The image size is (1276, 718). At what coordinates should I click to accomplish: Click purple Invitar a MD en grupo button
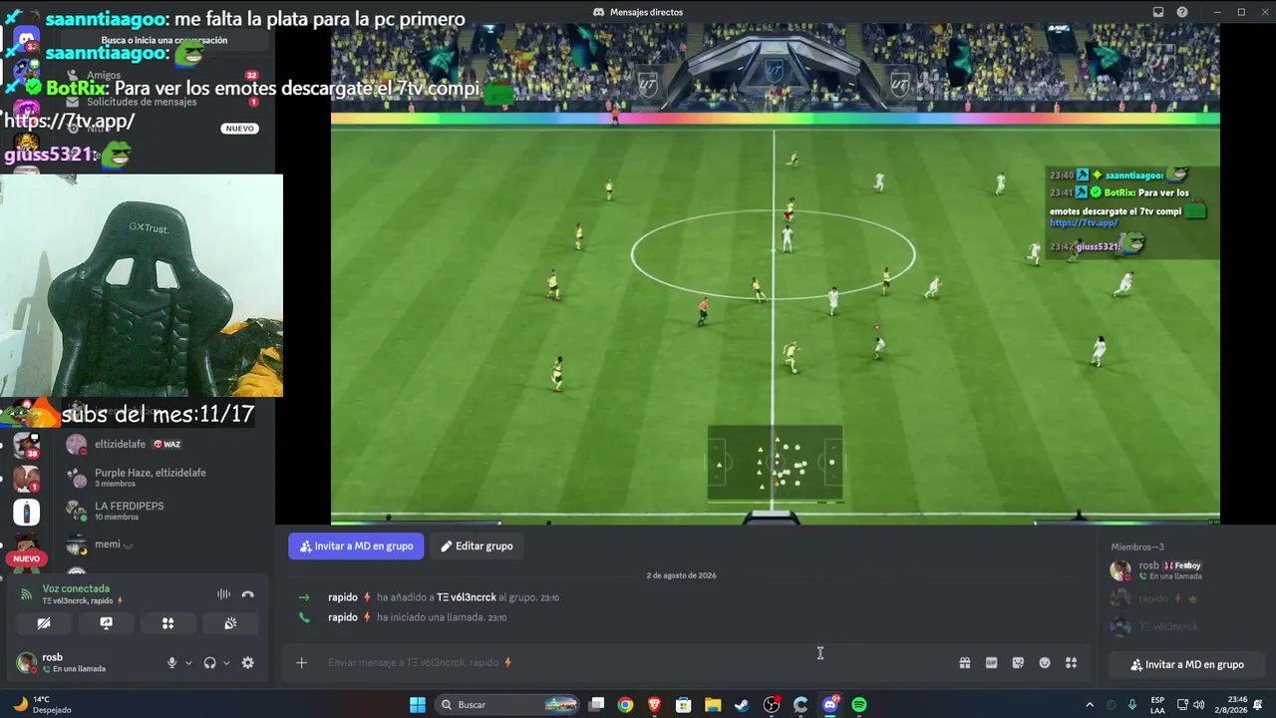pyautogui.click(x=356, y=546)
